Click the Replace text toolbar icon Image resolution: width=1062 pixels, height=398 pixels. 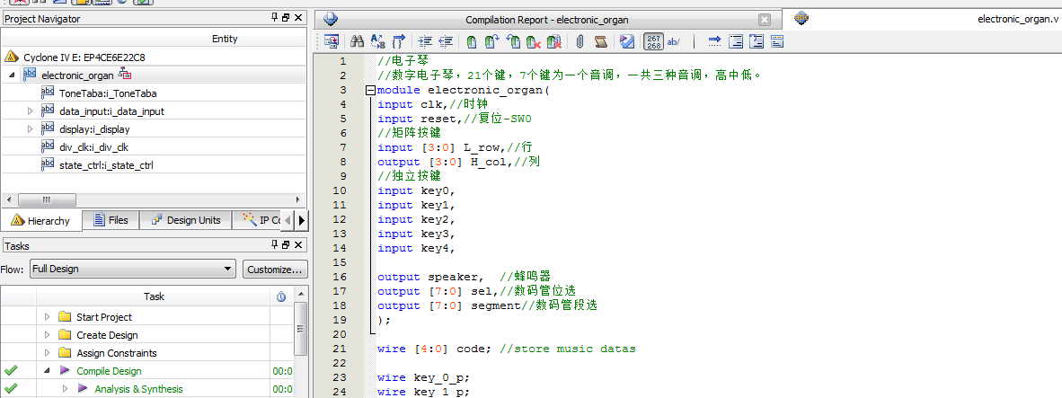tap(377, 41)
